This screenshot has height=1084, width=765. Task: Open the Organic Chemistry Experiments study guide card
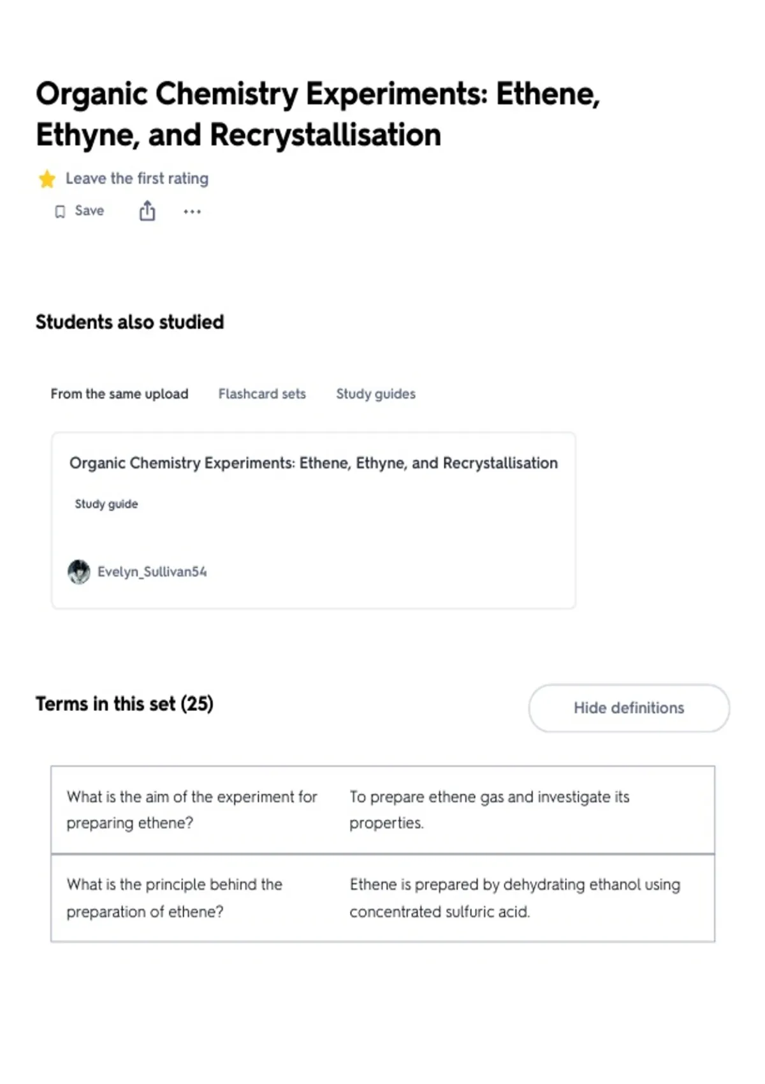[x=314, y=520]
